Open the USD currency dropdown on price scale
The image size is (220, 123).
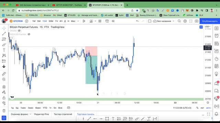point(208,27)
